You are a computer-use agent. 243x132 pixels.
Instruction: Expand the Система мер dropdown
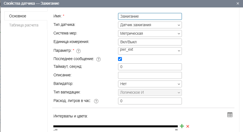(x=150, y=34)
